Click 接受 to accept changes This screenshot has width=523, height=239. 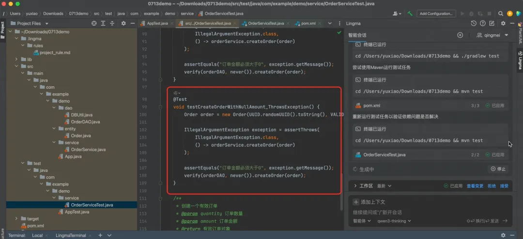[x=504, y=186]
